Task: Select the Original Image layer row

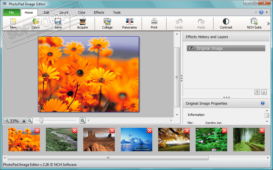Action: (x=226, y=48)
